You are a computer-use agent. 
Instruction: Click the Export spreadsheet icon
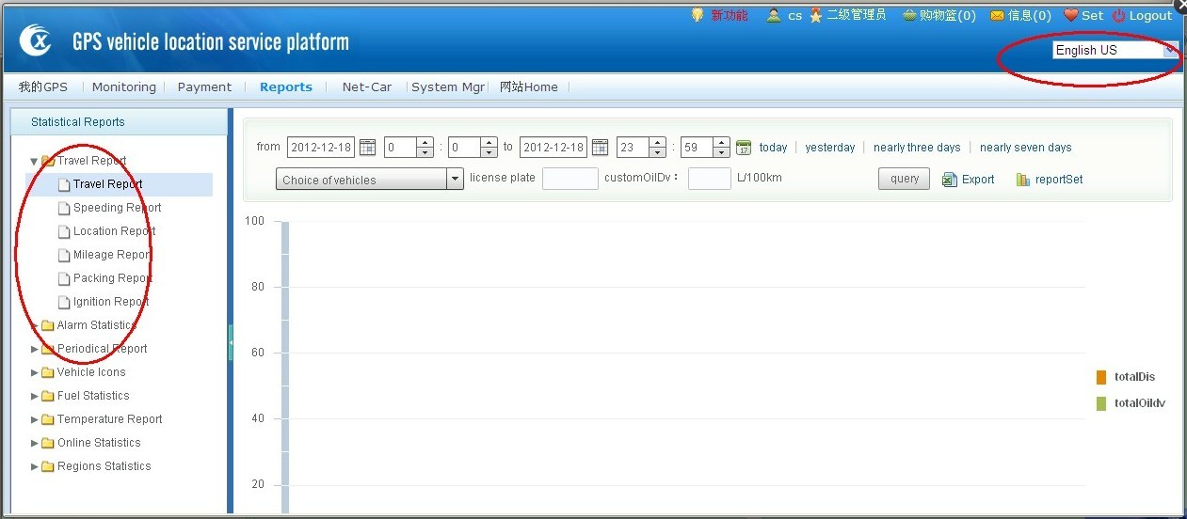tap(950, 180)
